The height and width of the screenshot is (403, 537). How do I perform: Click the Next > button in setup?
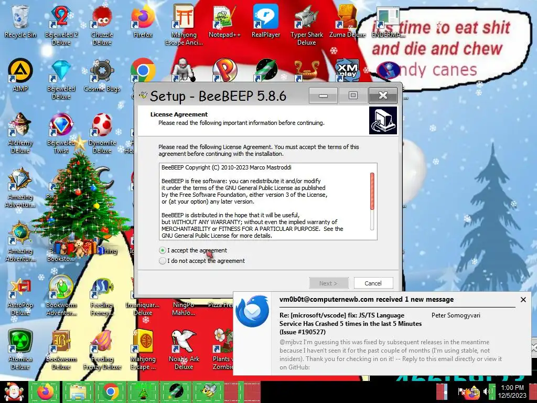click(329, 283)
